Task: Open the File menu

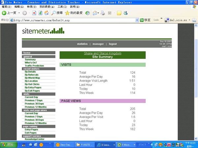Action: point(7,7)
